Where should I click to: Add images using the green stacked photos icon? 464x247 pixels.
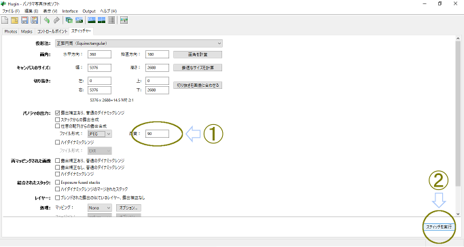pyautogui.click(x=69, y=20)
